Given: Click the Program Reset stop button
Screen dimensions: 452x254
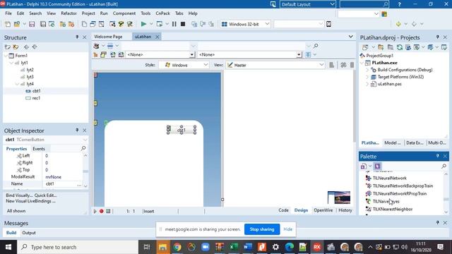Looking at the screenshot, I should (x=183, y=24).
